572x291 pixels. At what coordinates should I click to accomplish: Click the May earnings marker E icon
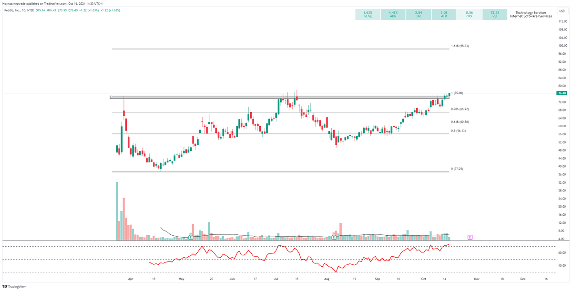point(191,237)
